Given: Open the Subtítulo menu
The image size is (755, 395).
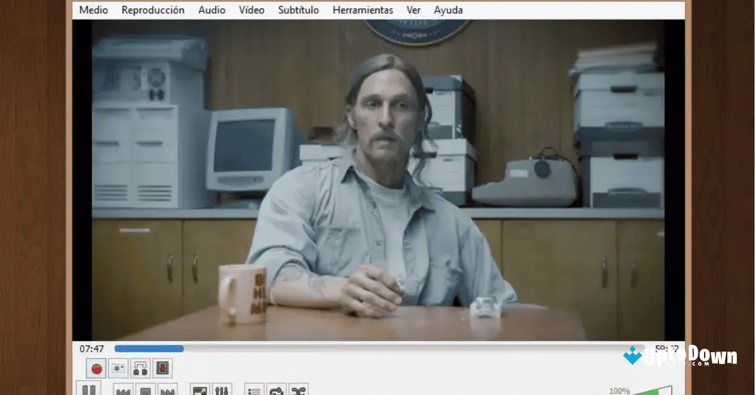Looking at the screenshot, I should coord(298,9).
